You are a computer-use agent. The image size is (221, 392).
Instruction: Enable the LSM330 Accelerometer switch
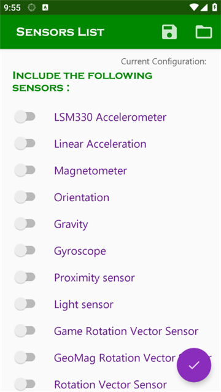click(25, 117)
